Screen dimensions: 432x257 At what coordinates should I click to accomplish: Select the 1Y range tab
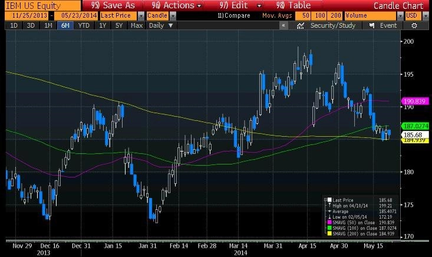click(103, 25)
